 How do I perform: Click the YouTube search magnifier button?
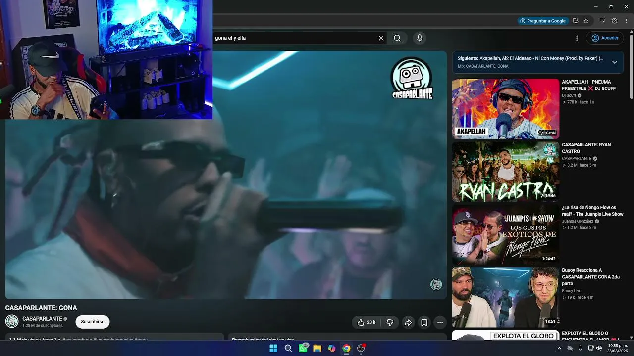[397, 38]
